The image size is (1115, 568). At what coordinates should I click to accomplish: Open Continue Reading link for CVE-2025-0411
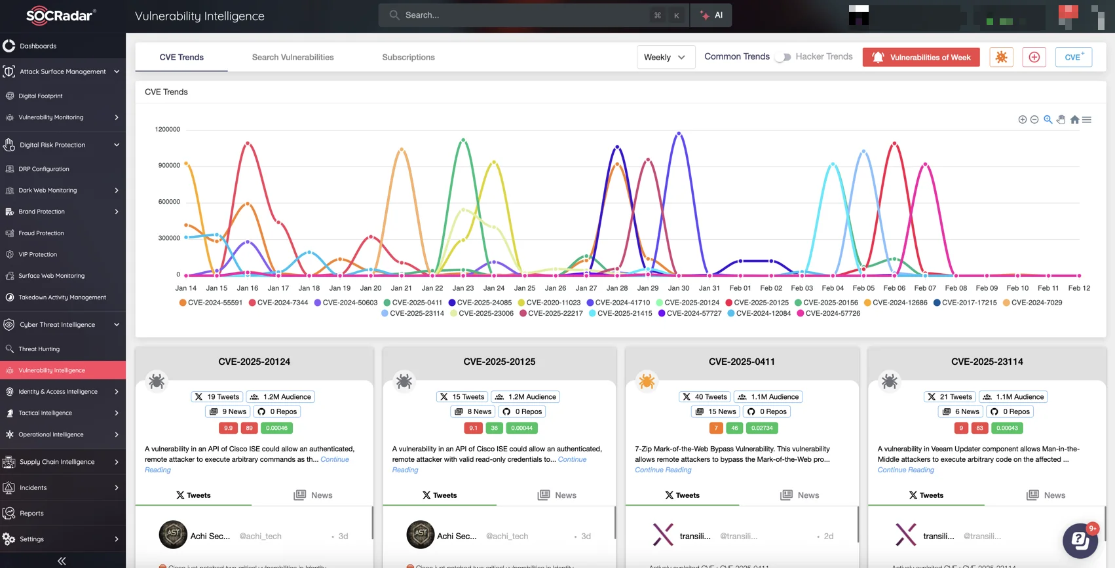pyautogui.click(x=663, y=470)
